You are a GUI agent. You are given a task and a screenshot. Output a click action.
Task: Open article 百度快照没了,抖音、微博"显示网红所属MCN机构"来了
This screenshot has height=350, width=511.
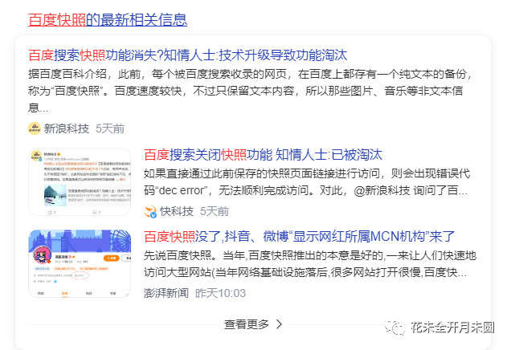[x=299, y=236]
